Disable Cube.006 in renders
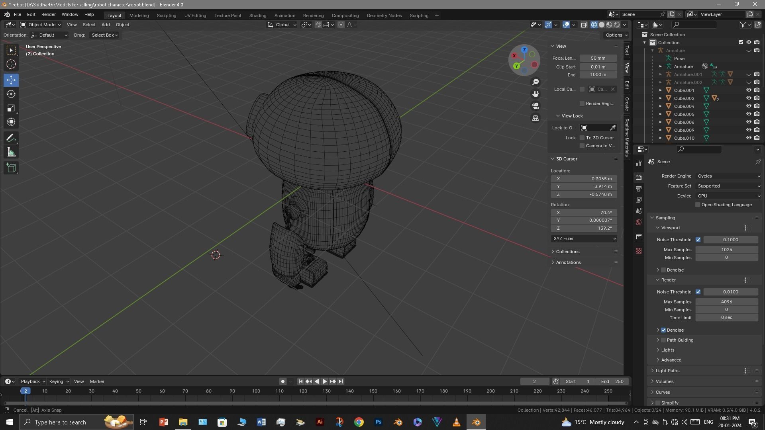The height and width of the screenshot is (430, 765). click(757, 122)
